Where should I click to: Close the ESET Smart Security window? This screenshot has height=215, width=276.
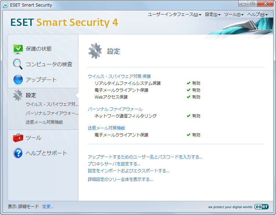pos(265,4)
